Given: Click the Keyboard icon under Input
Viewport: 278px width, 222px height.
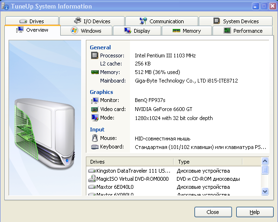Looking at the screenshot, I should (95, 147).
